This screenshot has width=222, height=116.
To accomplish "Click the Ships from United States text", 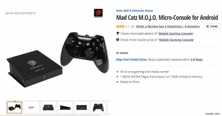I will 132,60.
